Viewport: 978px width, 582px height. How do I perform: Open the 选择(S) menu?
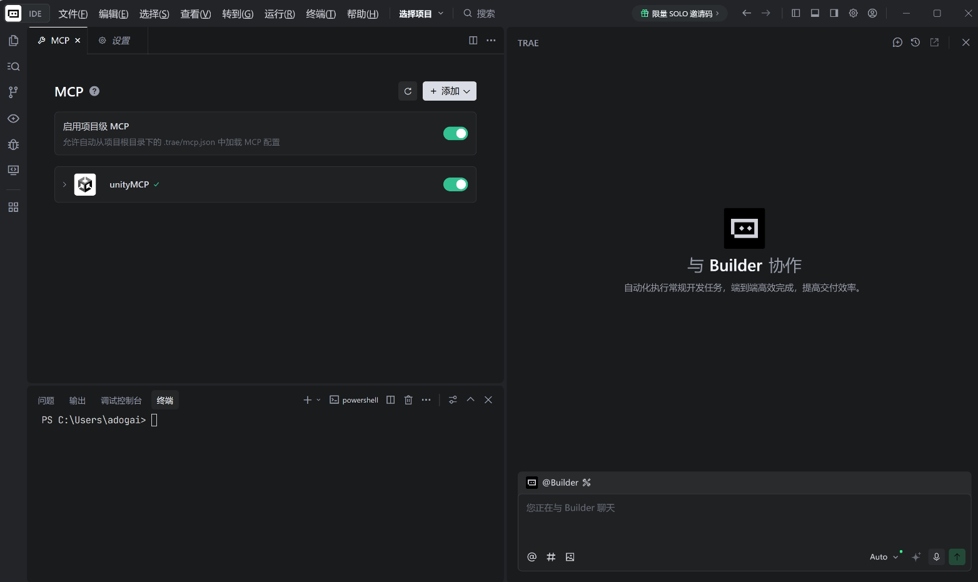click(x=154, y=14)
